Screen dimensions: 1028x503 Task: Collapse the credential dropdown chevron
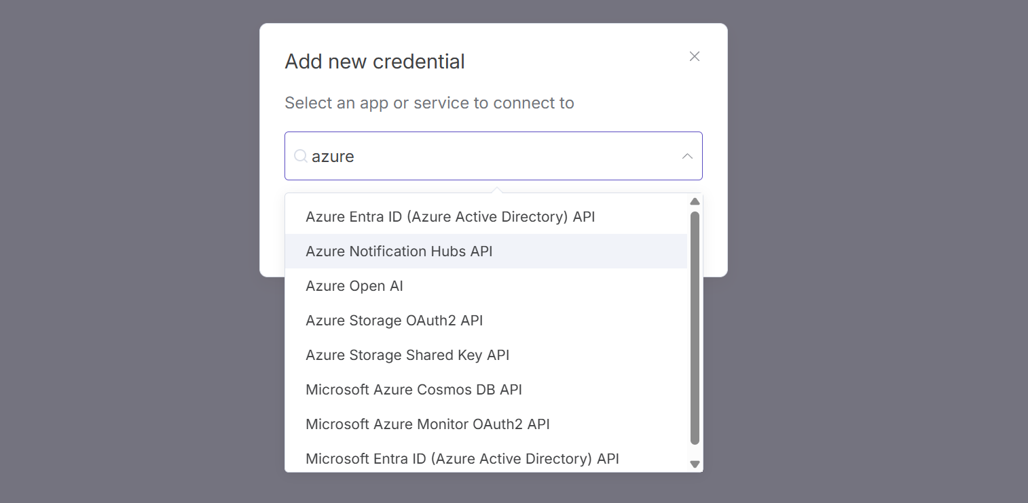(x=687, y=156)
